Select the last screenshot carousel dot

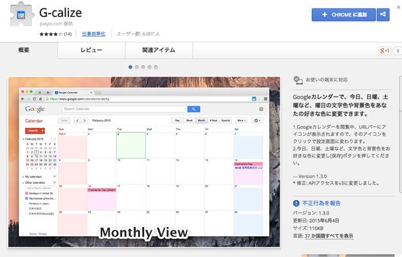coord(156,67)
